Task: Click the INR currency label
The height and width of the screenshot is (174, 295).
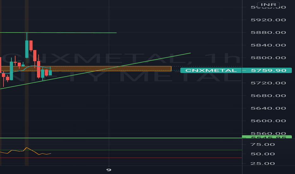Action: point(268,4)
